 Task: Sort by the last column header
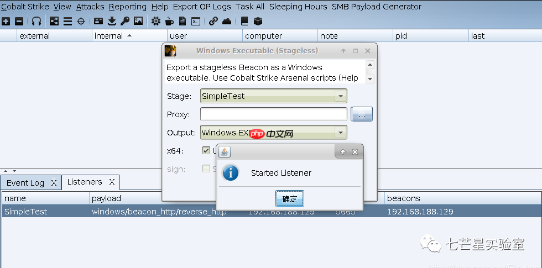505,36
